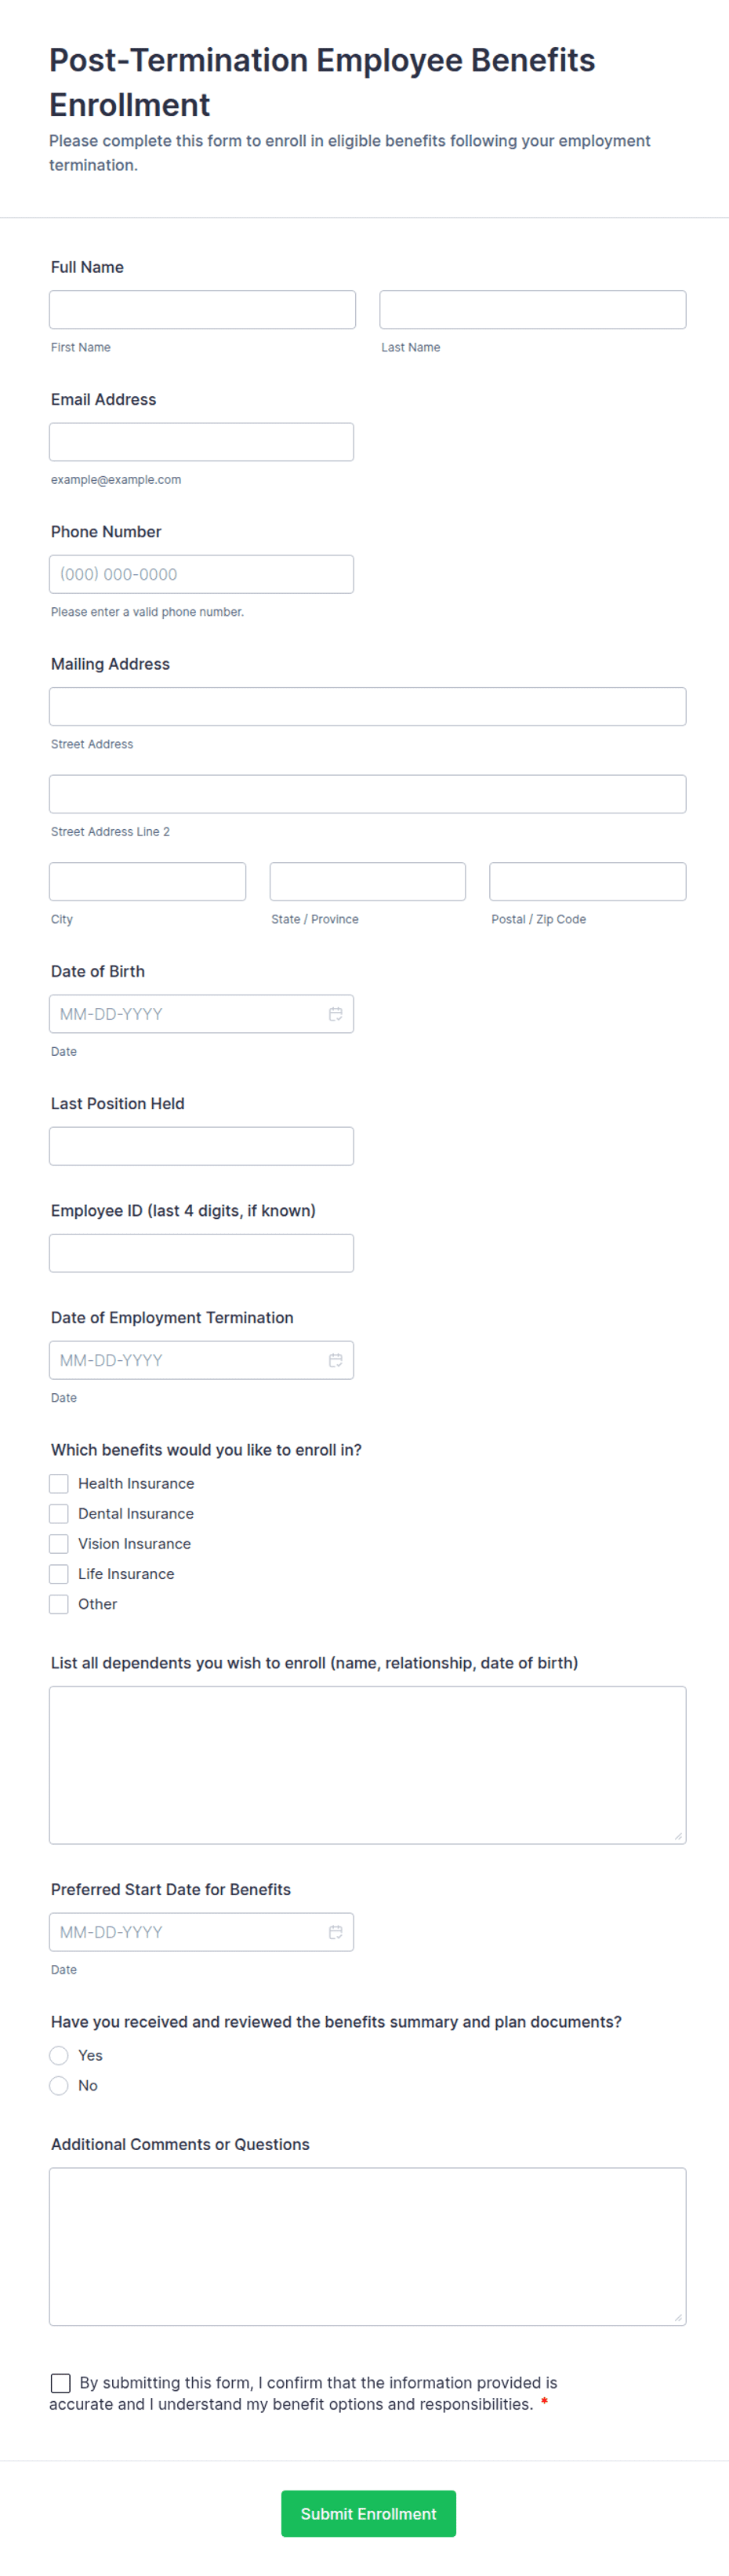Tick the Vision Insurance checkbox
Image resolution: width=729 pixels, height=2576 pixels.
tap(59, 1544)
